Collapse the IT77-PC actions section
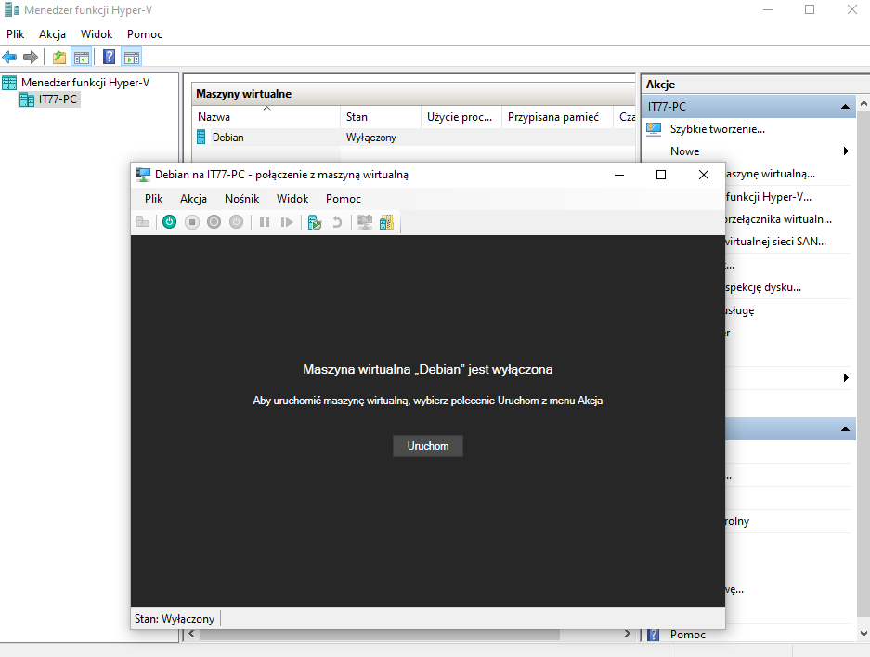The image size is (870, 657). coord(845,107)
